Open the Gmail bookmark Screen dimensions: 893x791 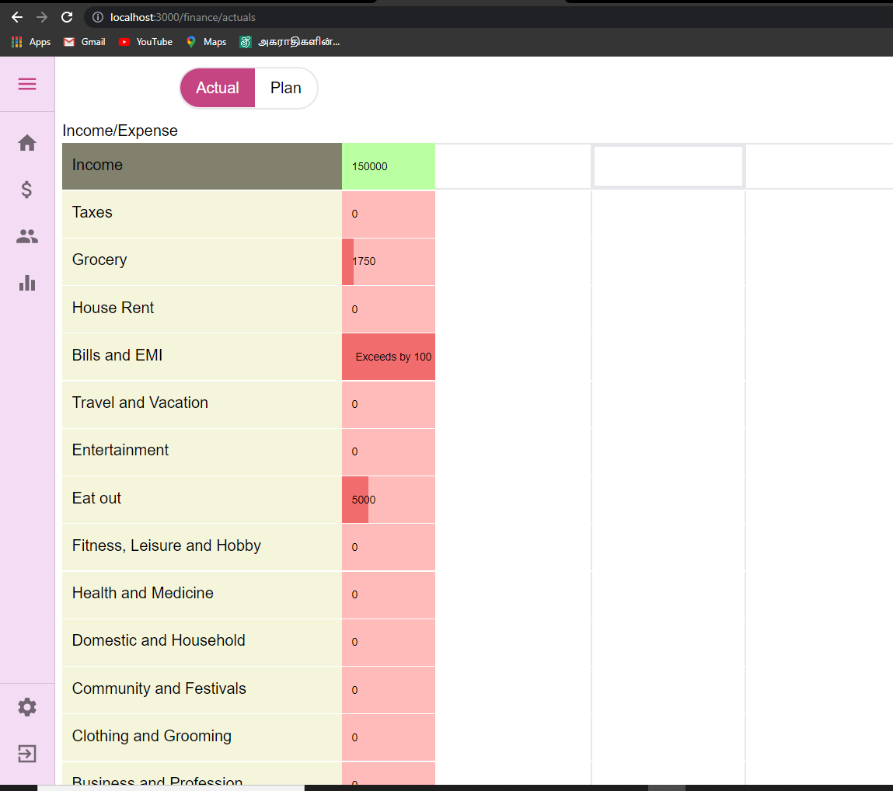pos(84,42)
